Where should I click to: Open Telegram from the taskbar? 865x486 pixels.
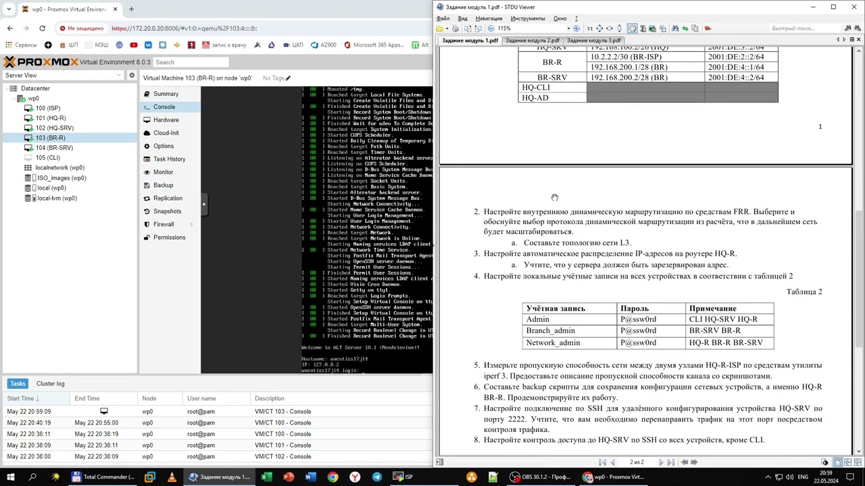(377, 477)
